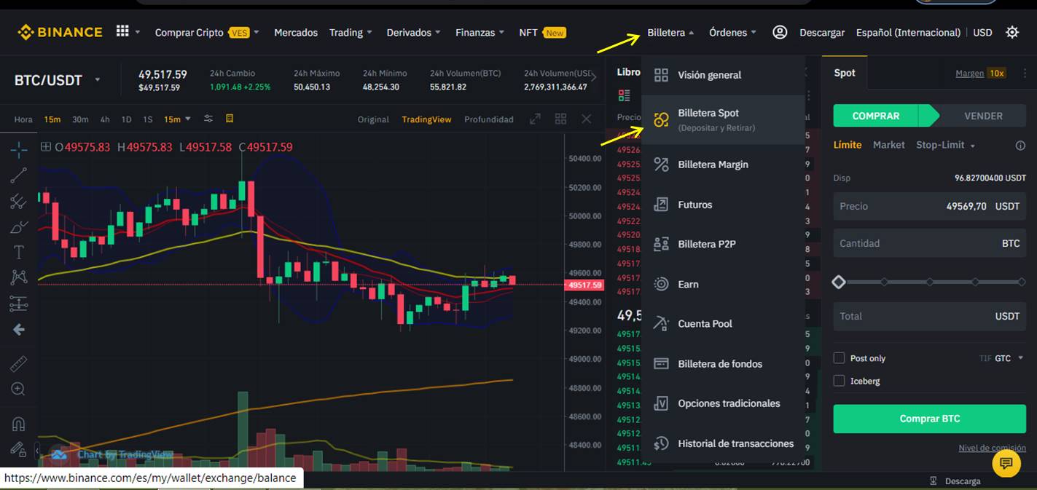Open Billetera P2P menu entry
Screen dimensions: 1037x490
point(723,244)
